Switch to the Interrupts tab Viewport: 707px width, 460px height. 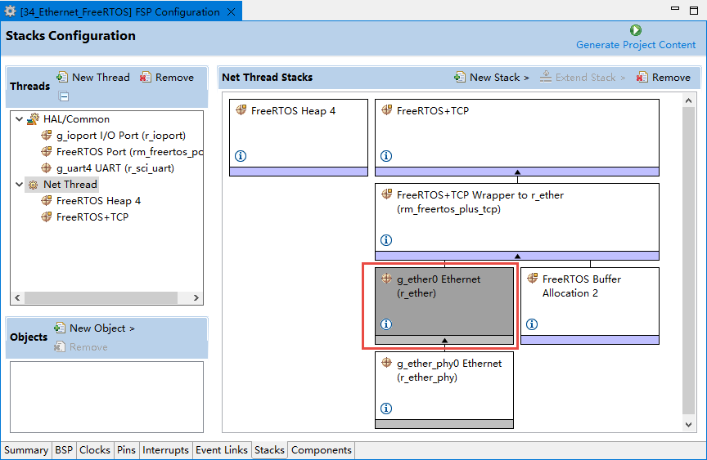165,450
